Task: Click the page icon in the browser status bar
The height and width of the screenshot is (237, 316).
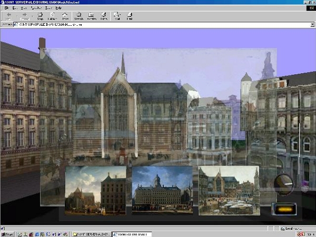Action: pos(3,229)
